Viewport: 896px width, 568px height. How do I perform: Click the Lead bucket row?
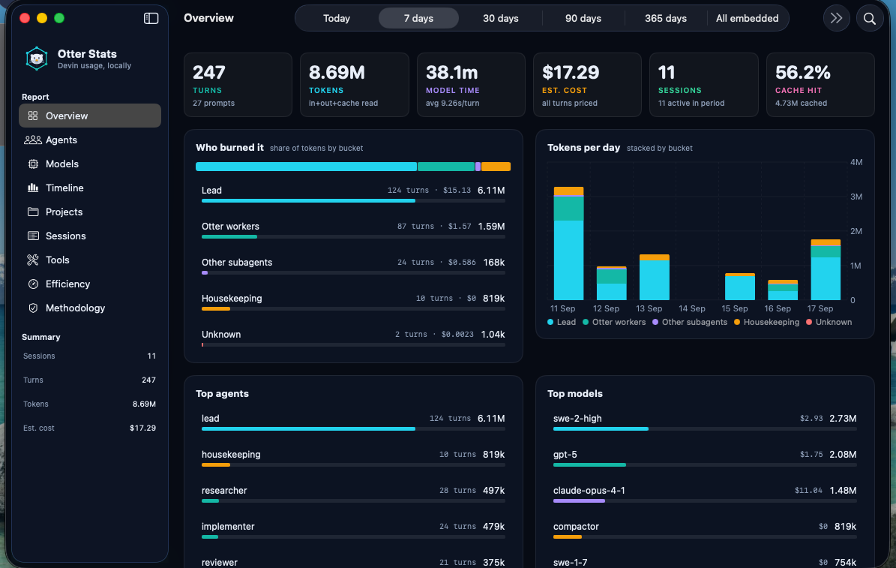point(353,194)
